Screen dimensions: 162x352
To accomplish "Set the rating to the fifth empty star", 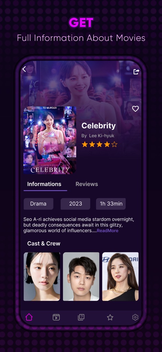I will tap(115, 144).
